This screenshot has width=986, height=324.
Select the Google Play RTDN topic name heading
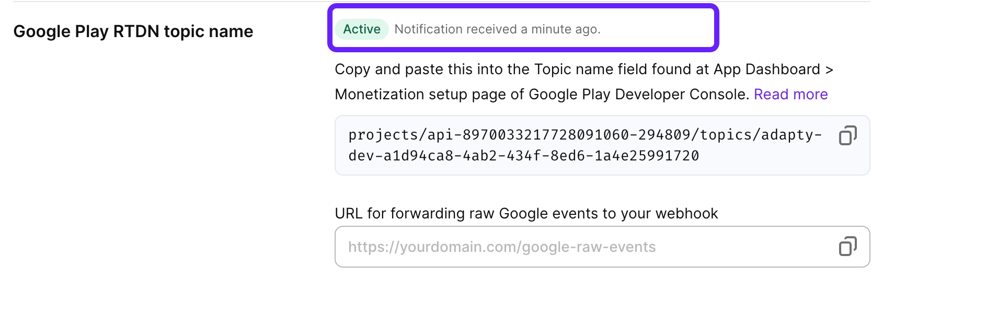[x=133, y=31]
